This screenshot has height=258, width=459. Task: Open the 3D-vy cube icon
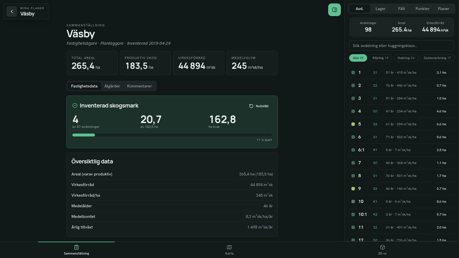382,247
